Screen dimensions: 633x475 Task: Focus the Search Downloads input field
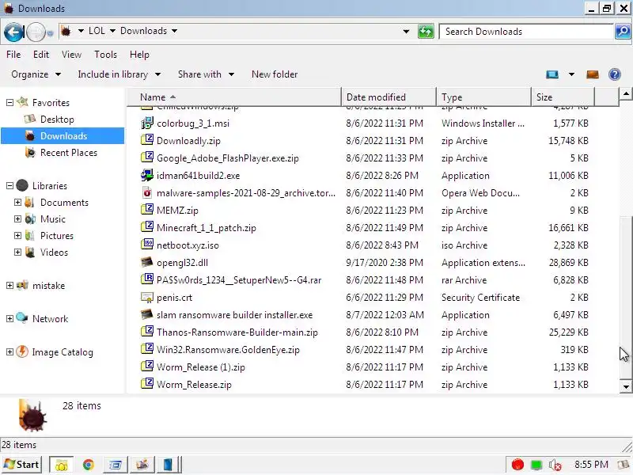pyautogui.click(x=526, y=32)
